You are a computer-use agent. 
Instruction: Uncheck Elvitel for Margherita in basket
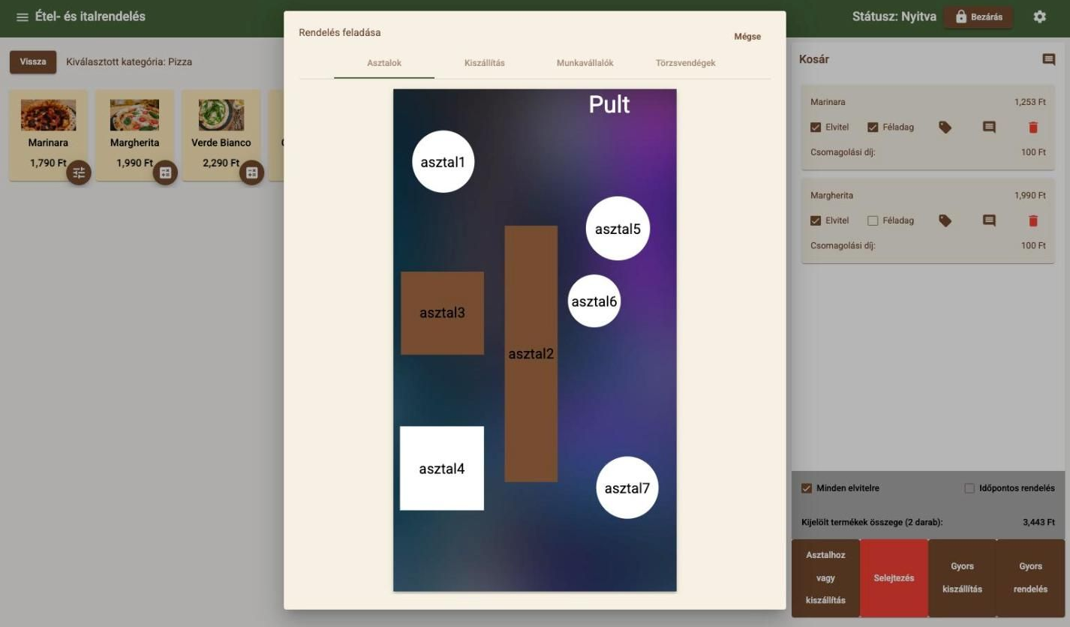pyautogui.click(x=816, y=220)
